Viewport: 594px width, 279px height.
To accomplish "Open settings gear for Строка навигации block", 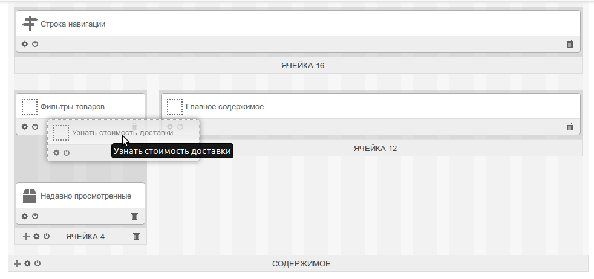I will (25, 44).
